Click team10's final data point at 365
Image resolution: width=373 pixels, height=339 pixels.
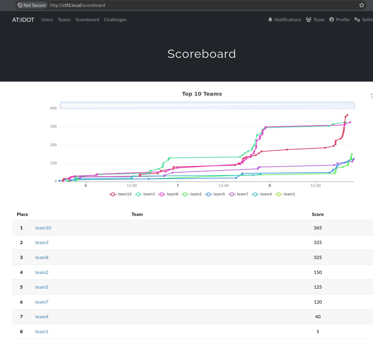pos(347,115)
